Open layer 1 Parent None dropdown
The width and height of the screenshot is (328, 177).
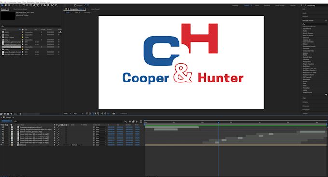tap(101, 127)
